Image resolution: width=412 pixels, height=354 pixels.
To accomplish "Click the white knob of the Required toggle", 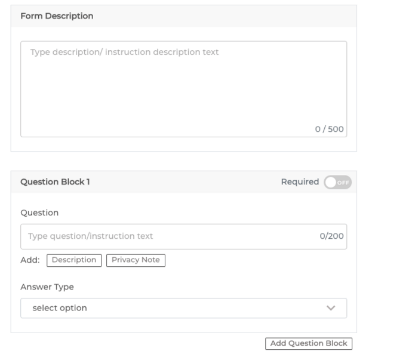I will tap(331, 182).
